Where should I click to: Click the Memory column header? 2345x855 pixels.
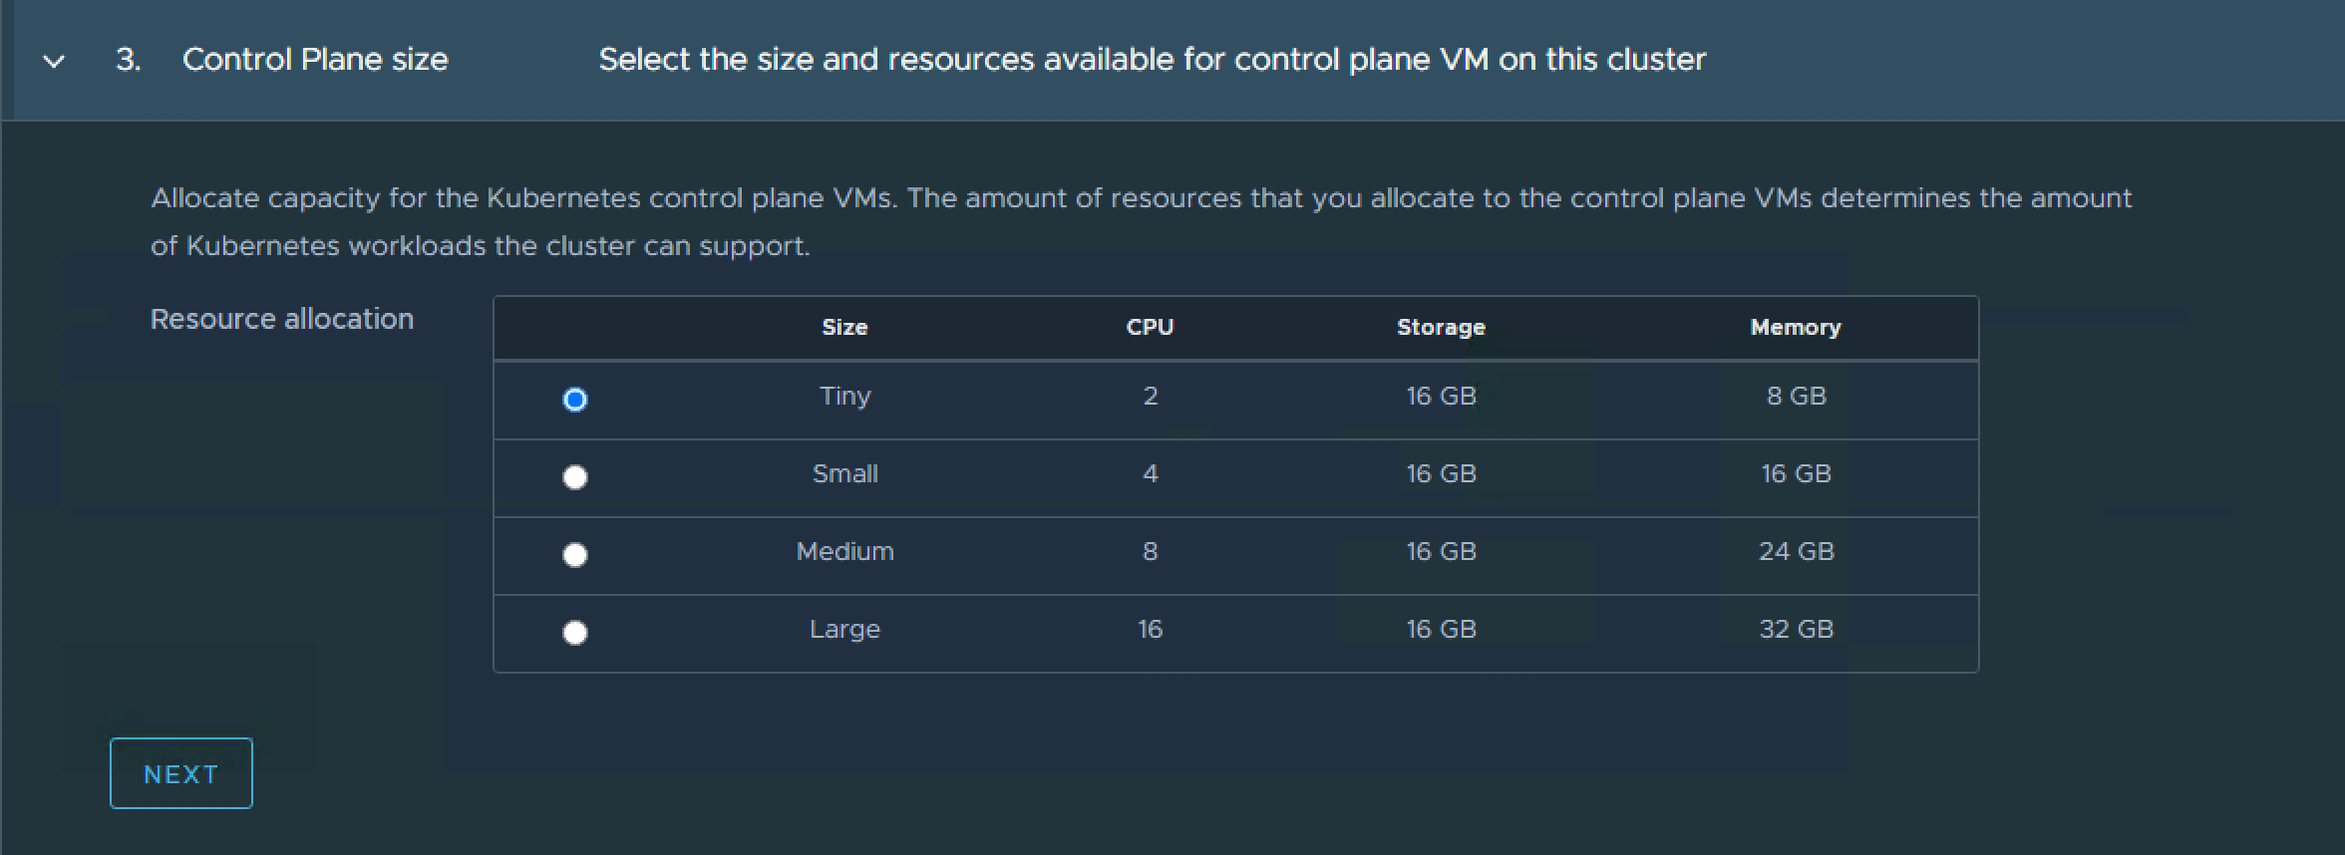(x=1796, y=327)
